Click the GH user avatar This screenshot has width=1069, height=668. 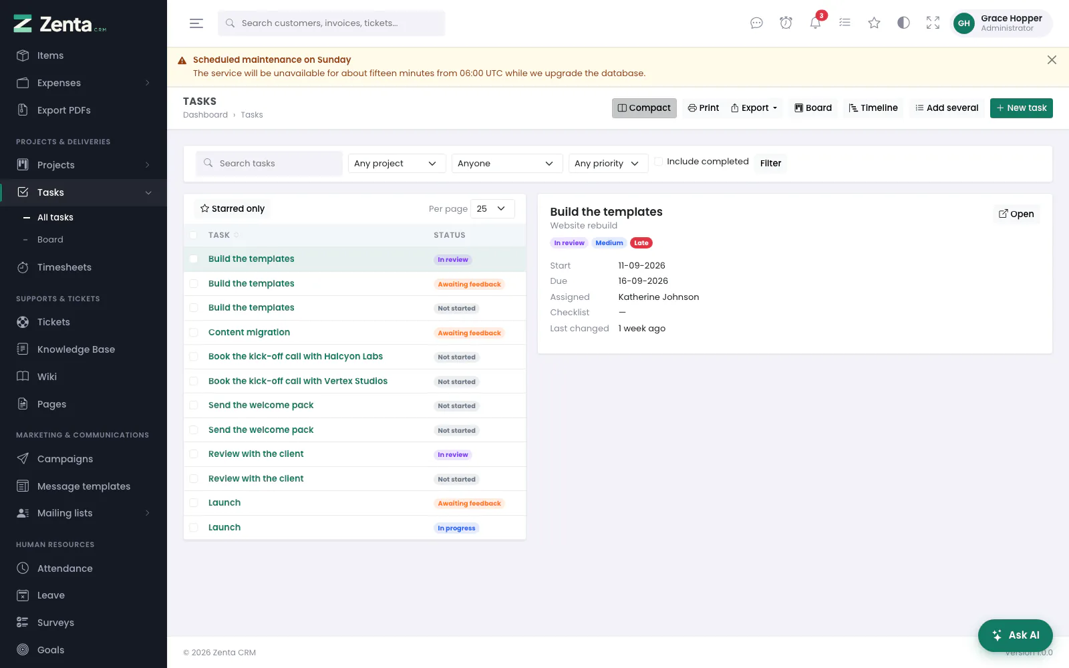963,23
